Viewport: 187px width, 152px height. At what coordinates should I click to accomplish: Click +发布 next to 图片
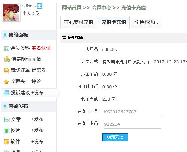(37, 130)
